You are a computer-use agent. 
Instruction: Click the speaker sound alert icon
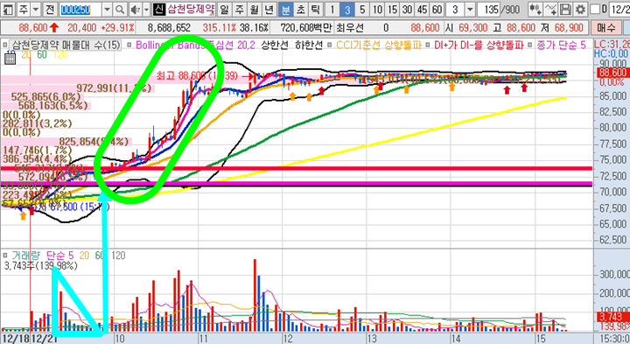tap(136, 9)
